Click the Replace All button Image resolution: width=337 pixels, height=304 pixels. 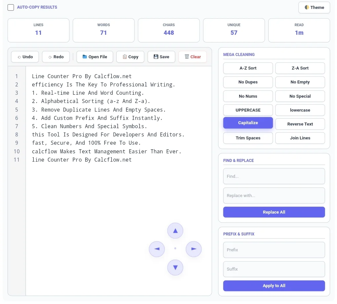(274, 212)
